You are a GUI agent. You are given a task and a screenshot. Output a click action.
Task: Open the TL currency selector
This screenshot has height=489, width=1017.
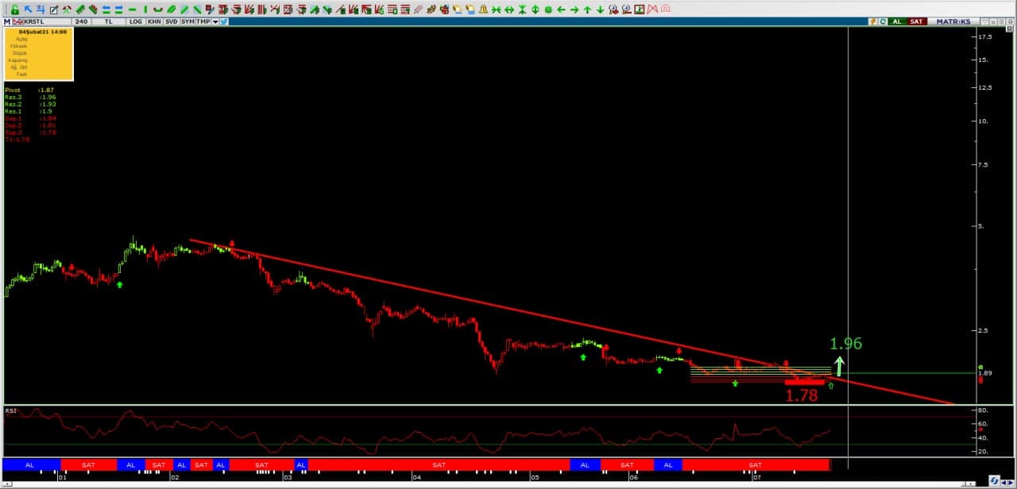pos(109,21)
